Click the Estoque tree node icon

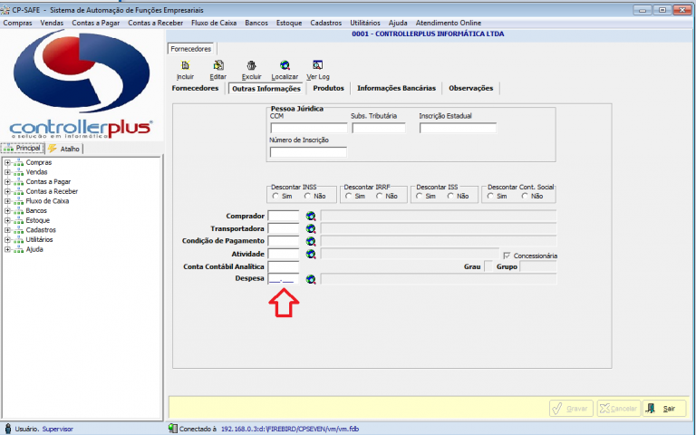(x=19, y=220)
